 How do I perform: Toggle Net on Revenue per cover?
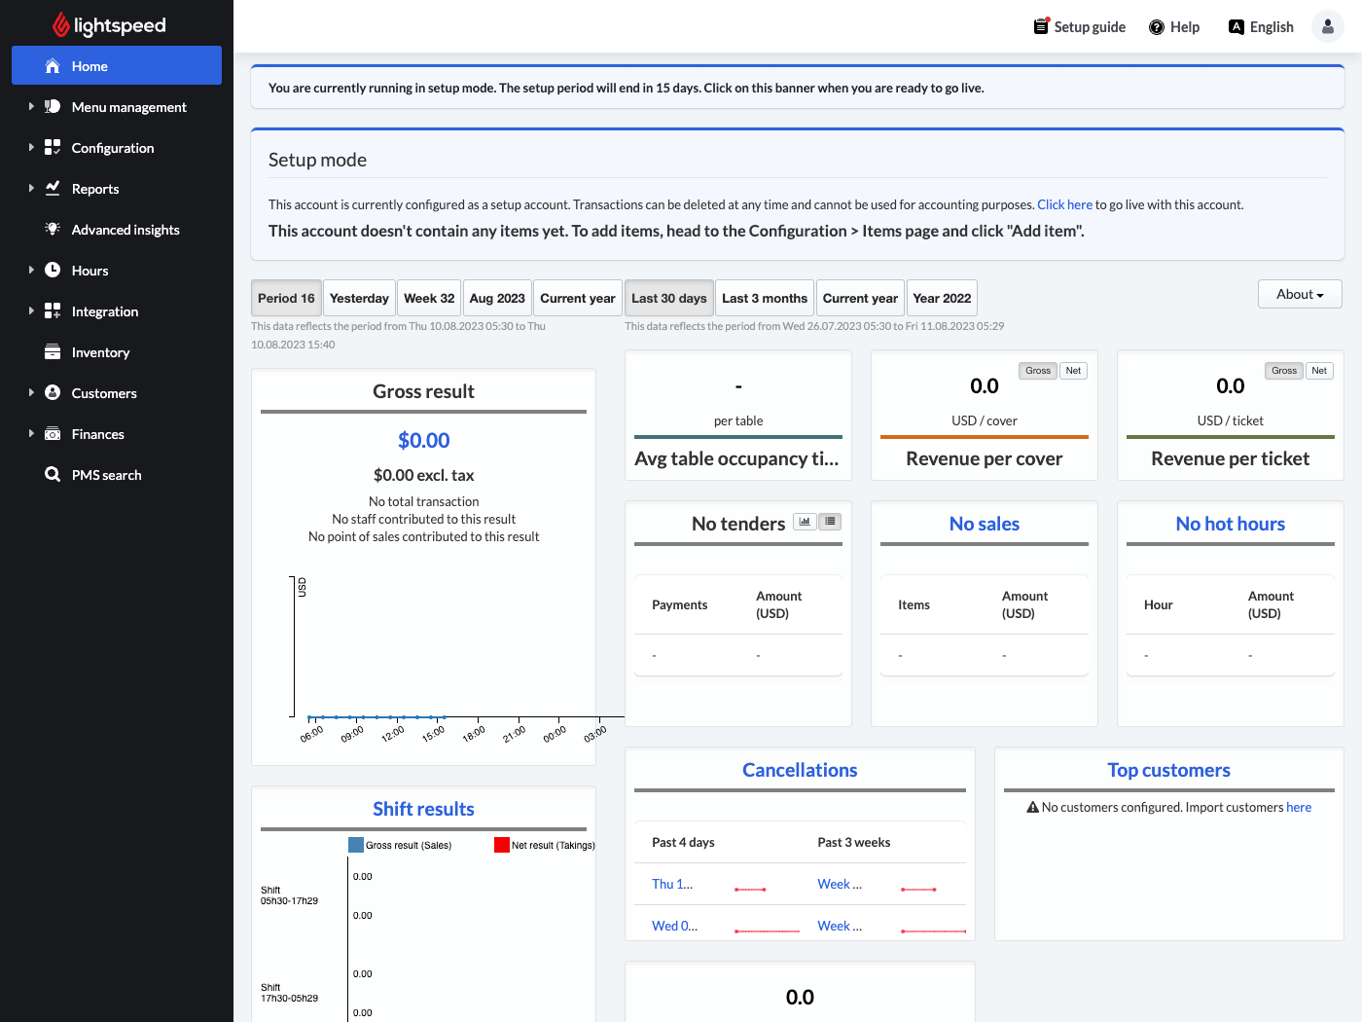point(1073,371)
